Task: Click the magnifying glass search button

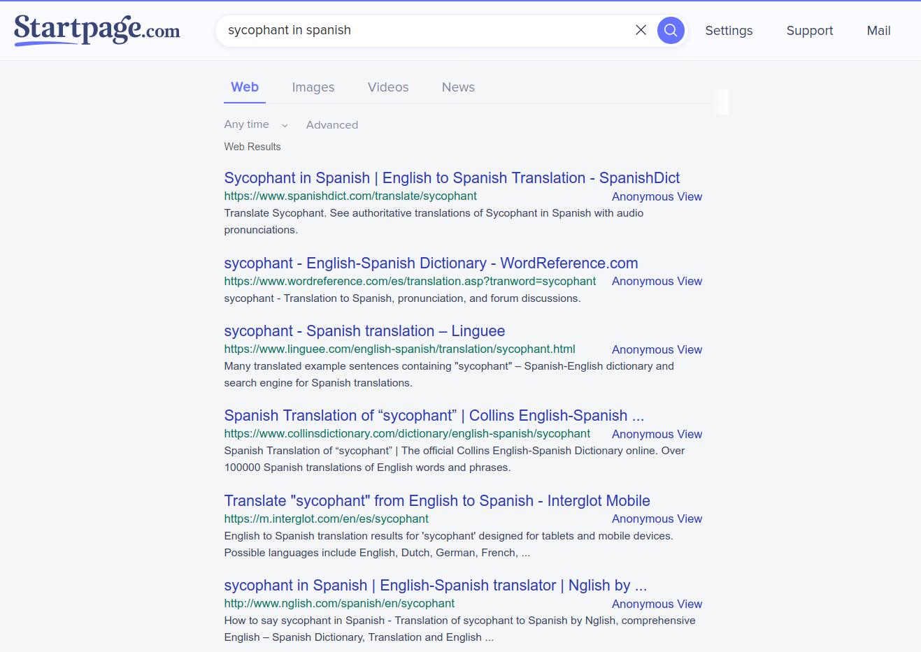Action: [671, 30]
